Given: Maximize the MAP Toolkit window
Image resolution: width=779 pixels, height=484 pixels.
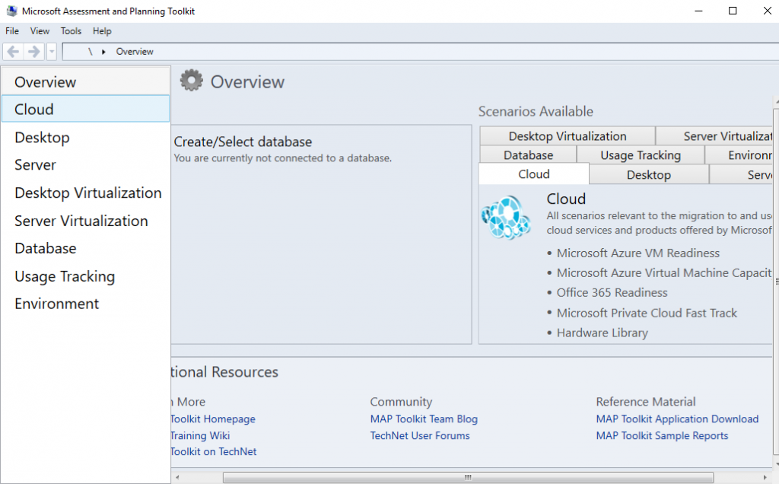Looking at the screenshot, I should 733,11.
